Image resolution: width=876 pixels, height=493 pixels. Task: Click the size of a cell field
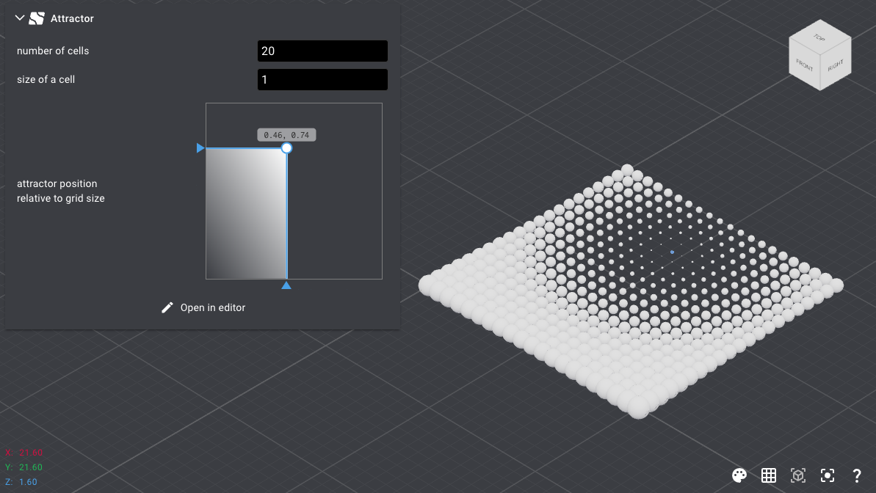click(322, 79)
